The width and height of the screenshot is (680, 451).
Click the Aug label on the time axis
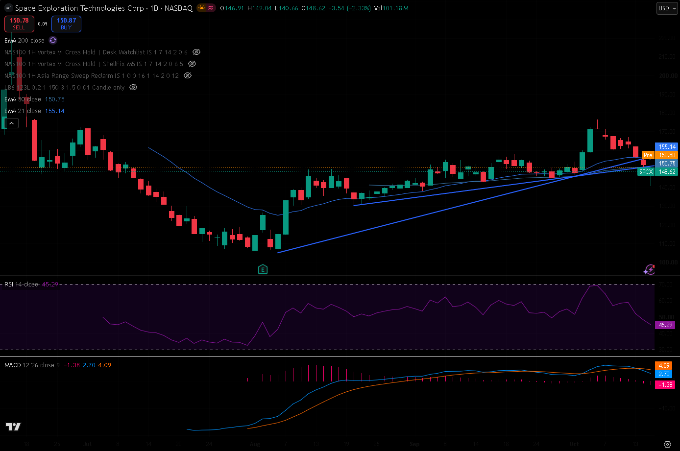[254, 444]
